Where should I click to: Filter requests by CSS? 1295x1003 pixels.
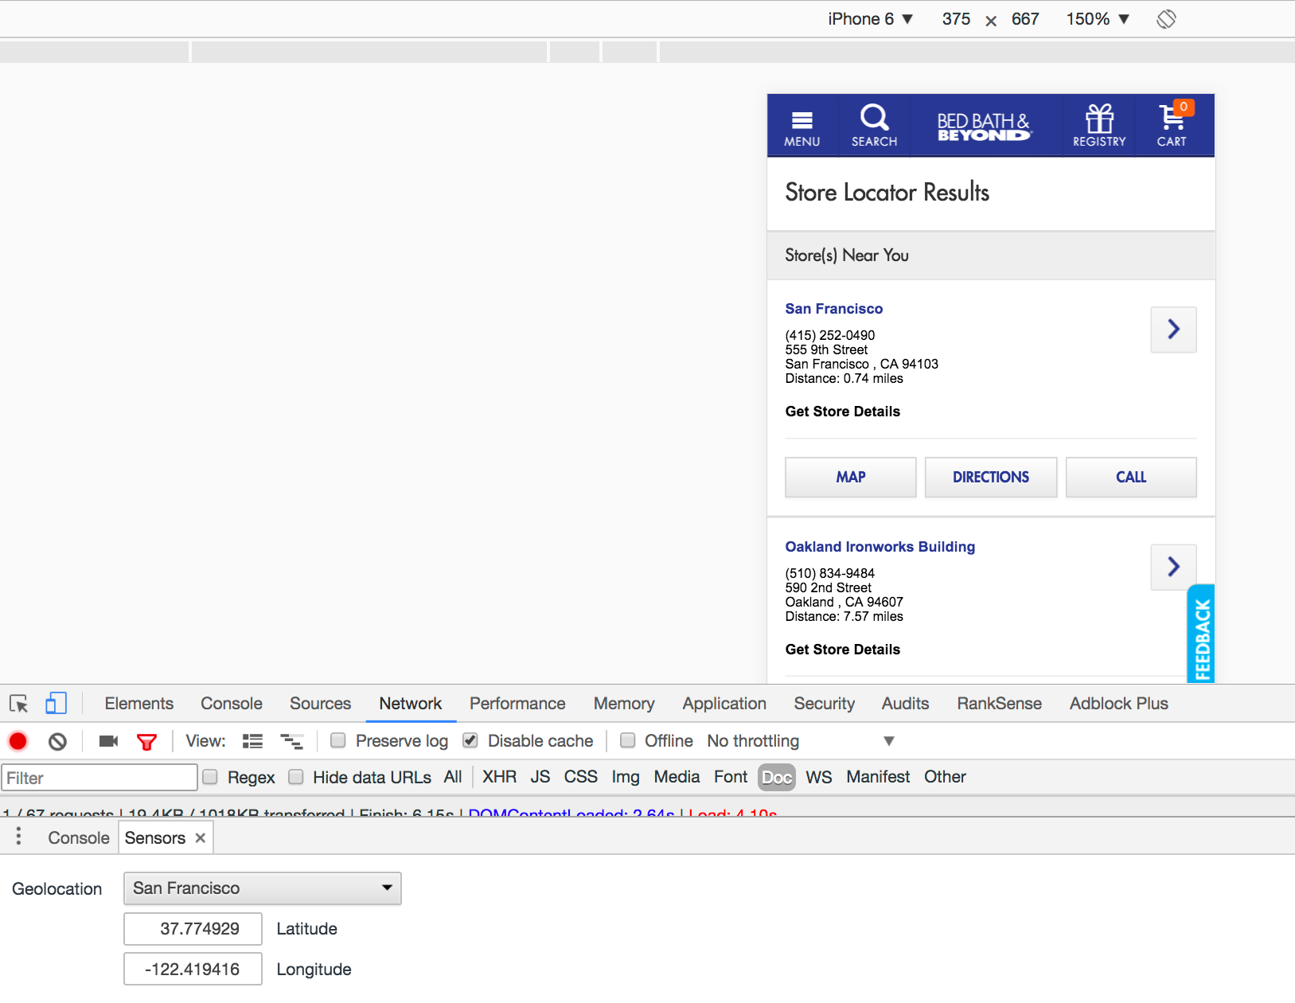click(581, 777)
